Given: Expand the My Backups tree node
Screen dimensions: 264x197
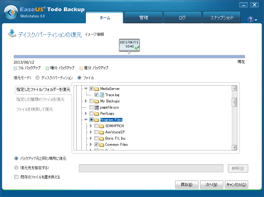Looking at the screenshot, I should [86, 101].
